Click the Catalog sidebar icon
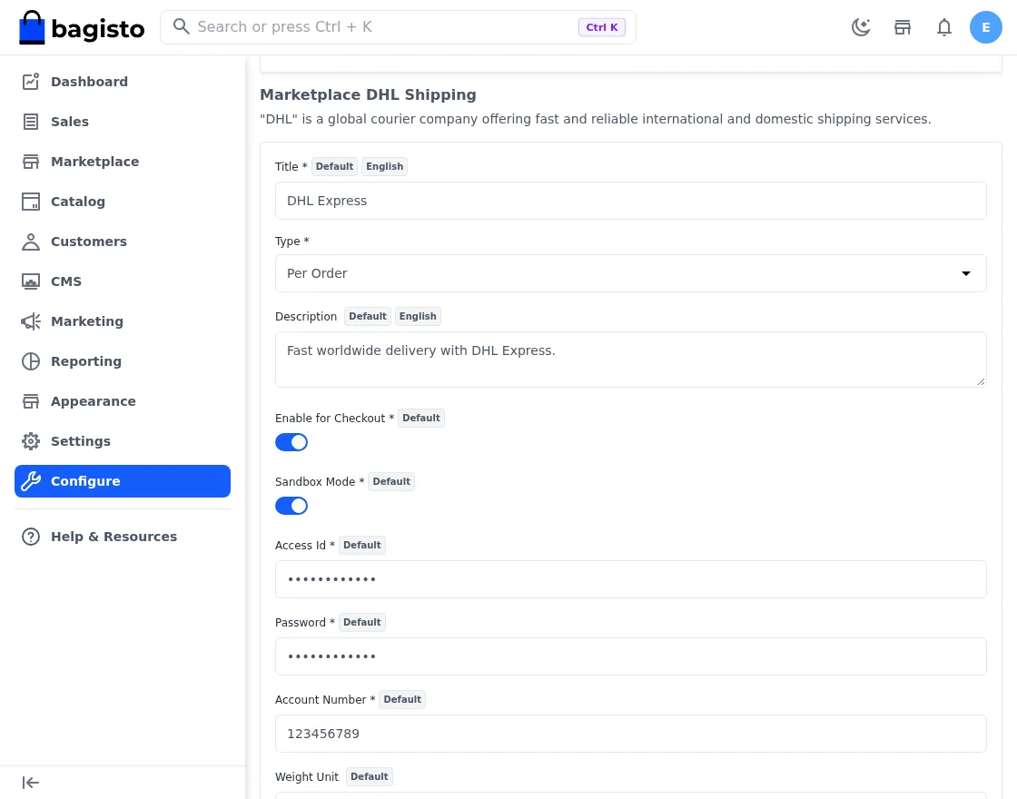 (31, 202)
